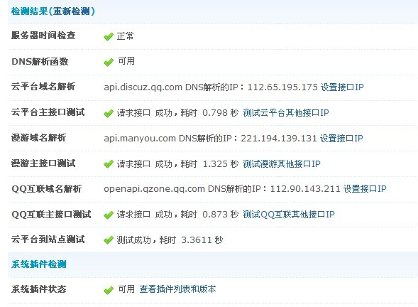Click the 系统插件检测 section heading

pos(38,264)
